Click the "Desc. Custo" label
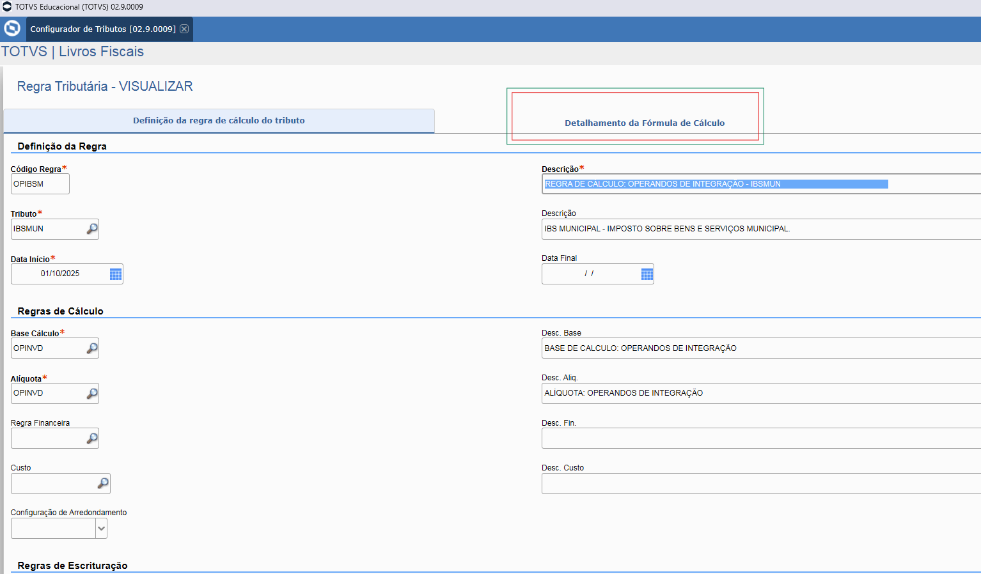 point(563,468)
